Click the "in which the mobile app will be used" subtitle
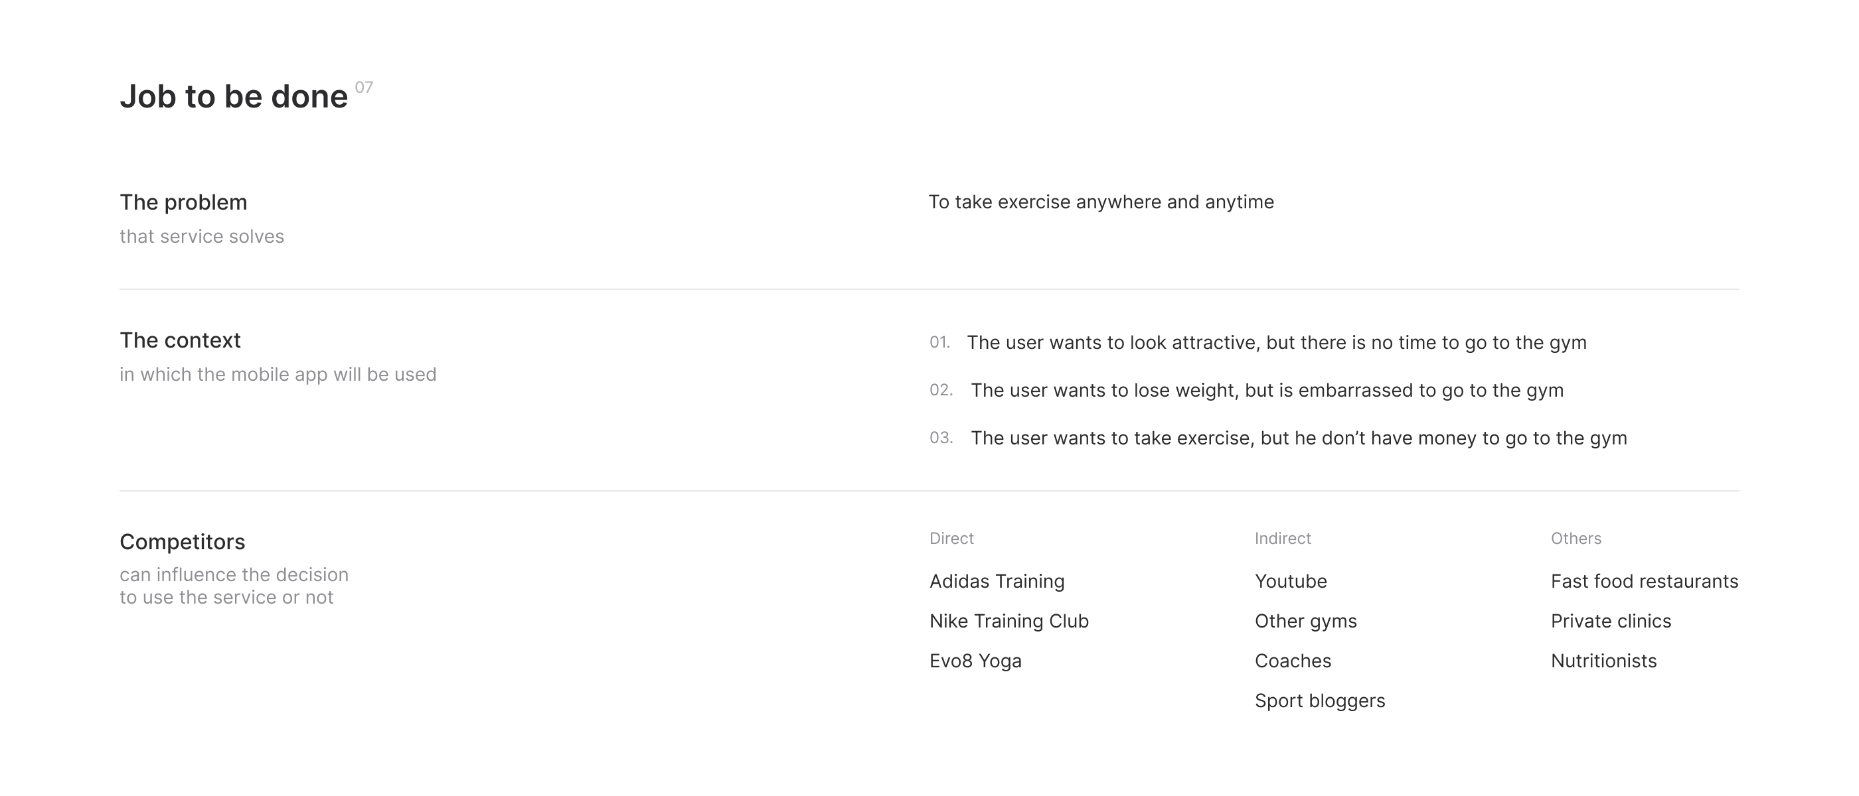 [x=278, y=374]
